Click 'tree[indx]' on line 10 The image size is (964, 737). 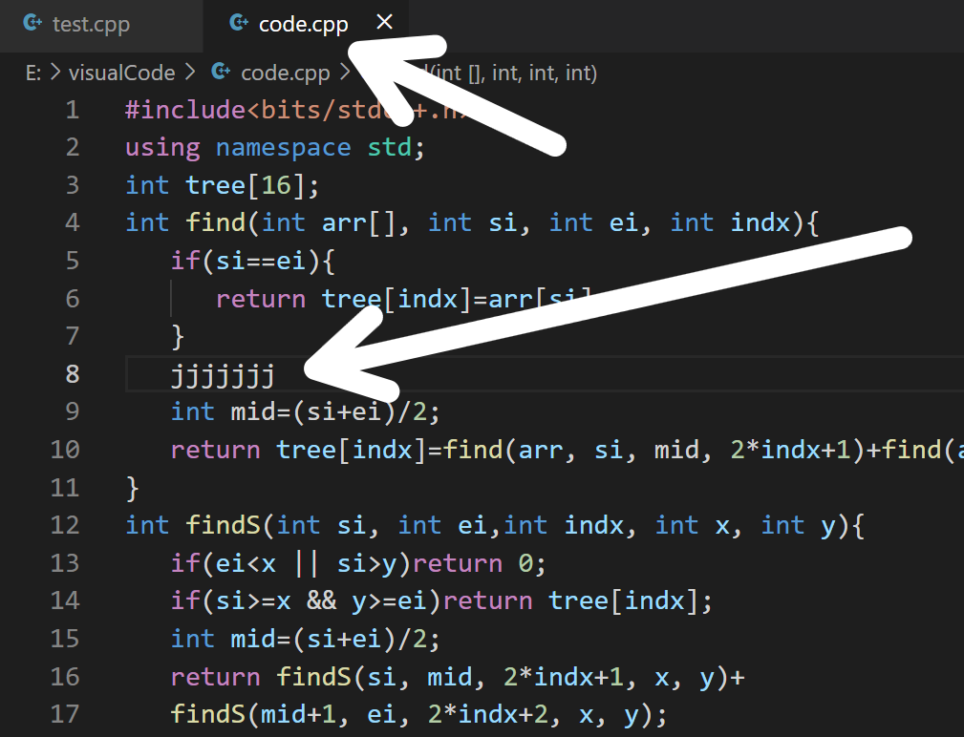[x=352, y=451]
